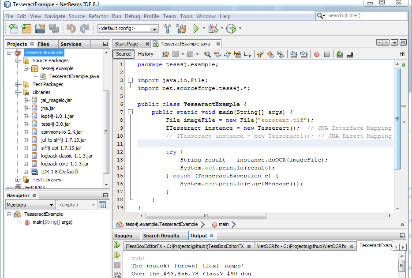Click the Shift Line Right icon
This screenshot has width=412, height=278.
(x=304, y=54)
